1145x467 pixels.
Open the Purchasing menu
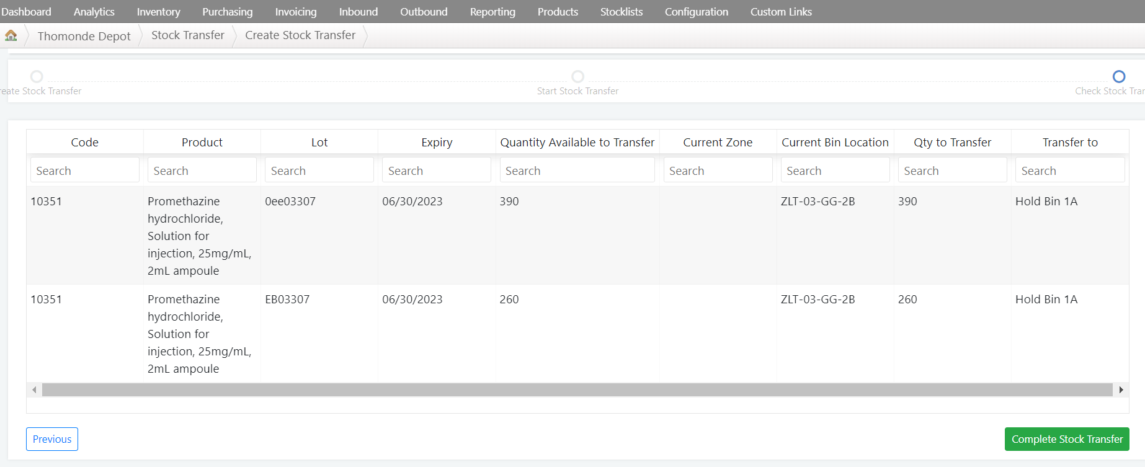[x=228, y=12]
